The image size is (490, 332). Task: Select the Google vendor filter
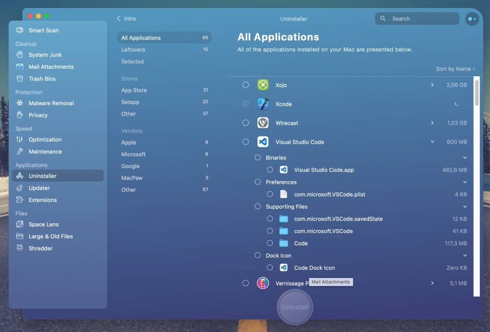pyautogui.click(x=165, y=166)
